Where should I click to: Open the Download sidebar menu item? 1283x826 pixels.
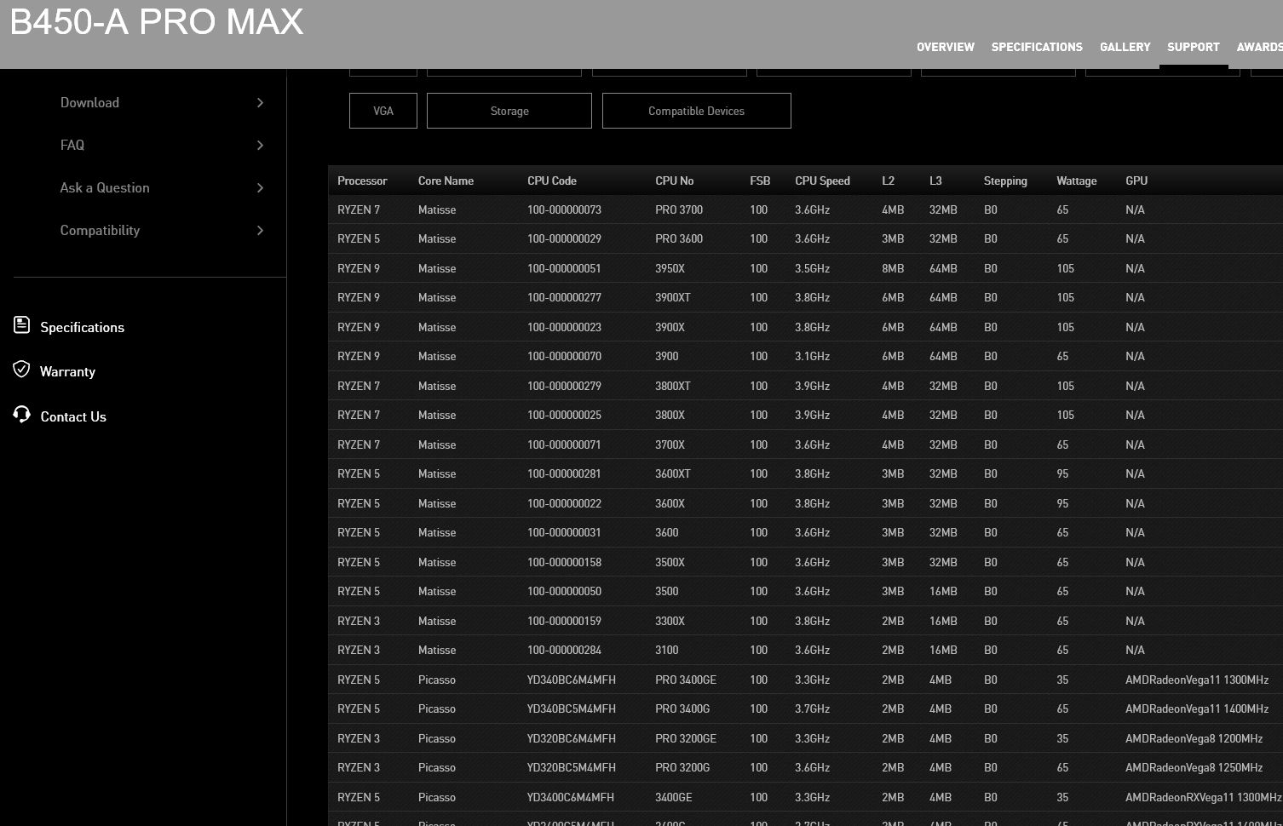89,102
